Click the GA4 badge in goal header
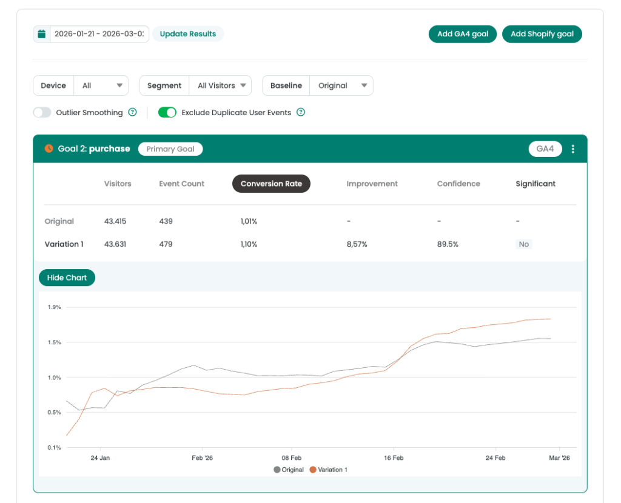This screenshot has height=503, width=621. [545, 149]
